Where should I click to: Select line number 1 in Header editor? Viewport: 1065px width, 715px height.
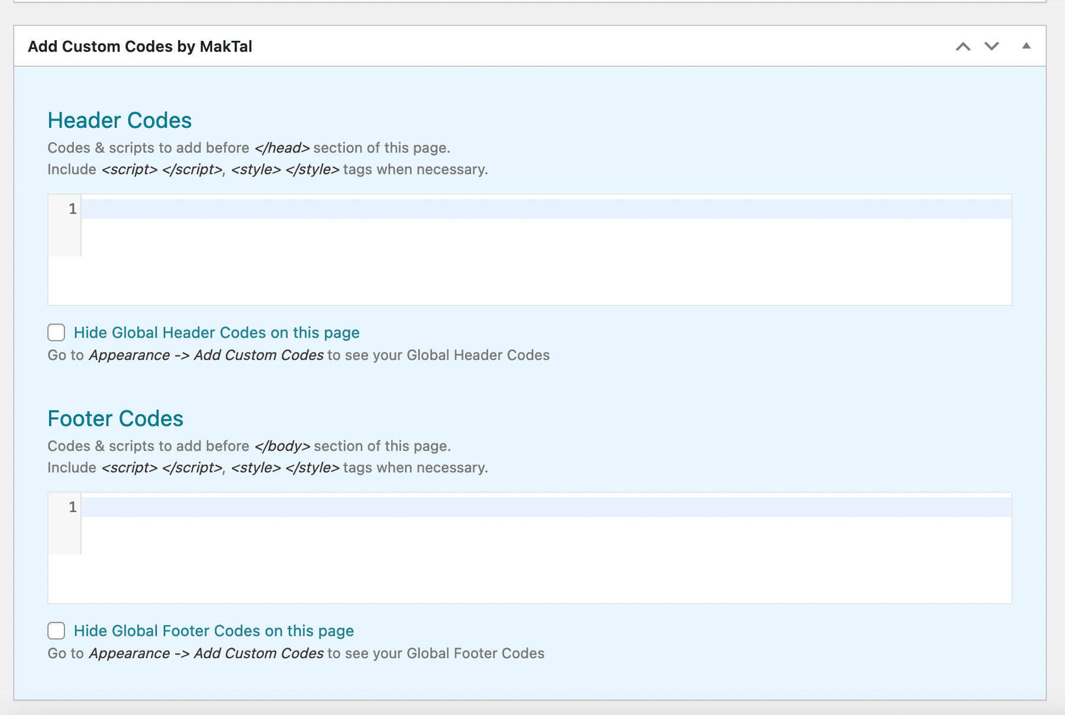pyautogui.click(x=73, y=209)
